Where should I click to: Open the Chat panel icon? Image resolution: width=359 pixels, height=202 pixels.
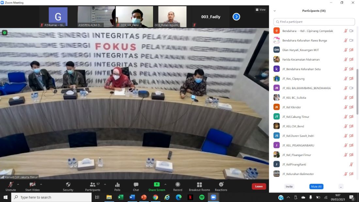pyautogui.click(x=136, y=185)
